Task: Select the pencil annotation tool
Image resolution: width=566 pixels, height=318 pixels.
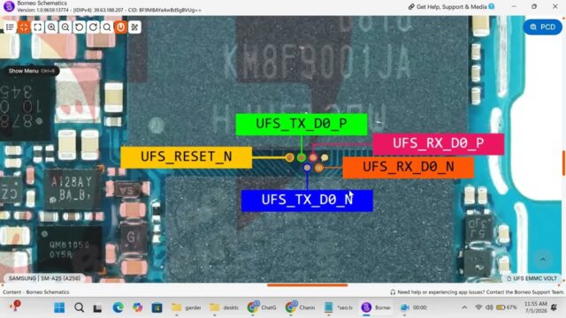Action: 134,27
